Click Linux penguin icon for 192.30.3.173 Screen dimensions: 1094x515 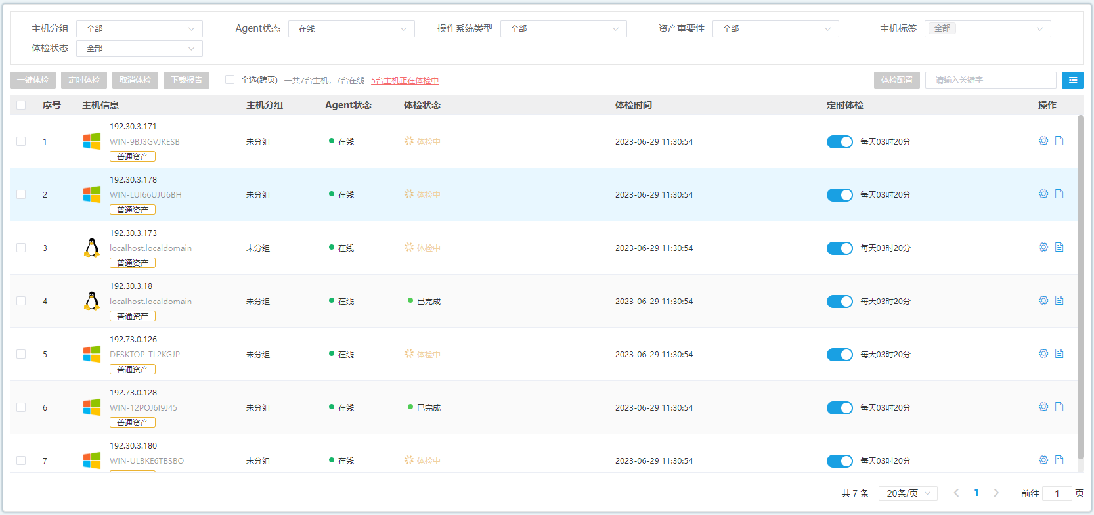92,248
